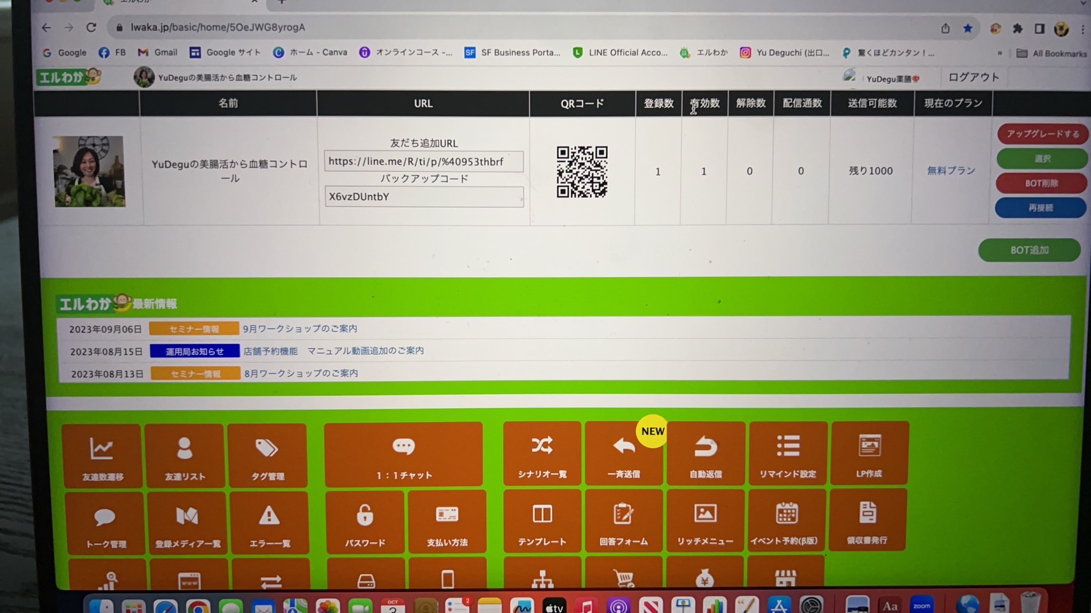Open Google Chrome in the Dock
Image resolution: width=1091 pixels, height=613 pixels.
(198, 607)
